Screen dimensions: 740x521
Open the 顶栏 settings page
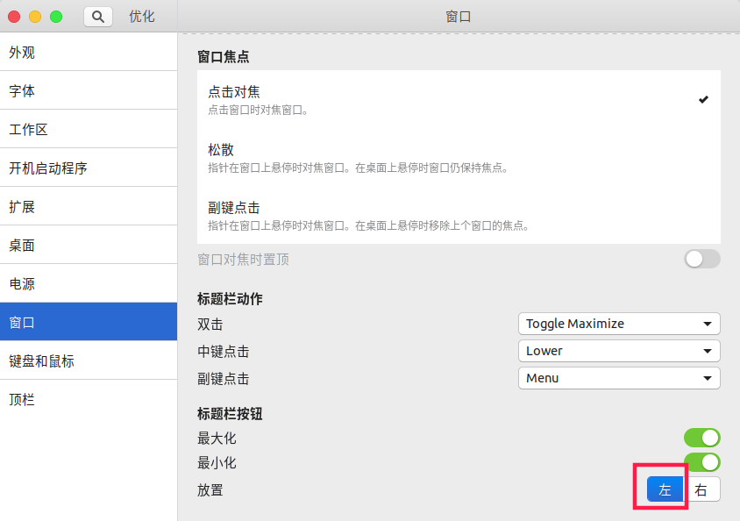tap(88, 399)
